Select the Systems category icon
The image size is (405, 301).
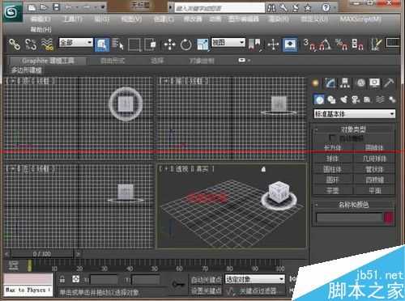coord(392,100)
